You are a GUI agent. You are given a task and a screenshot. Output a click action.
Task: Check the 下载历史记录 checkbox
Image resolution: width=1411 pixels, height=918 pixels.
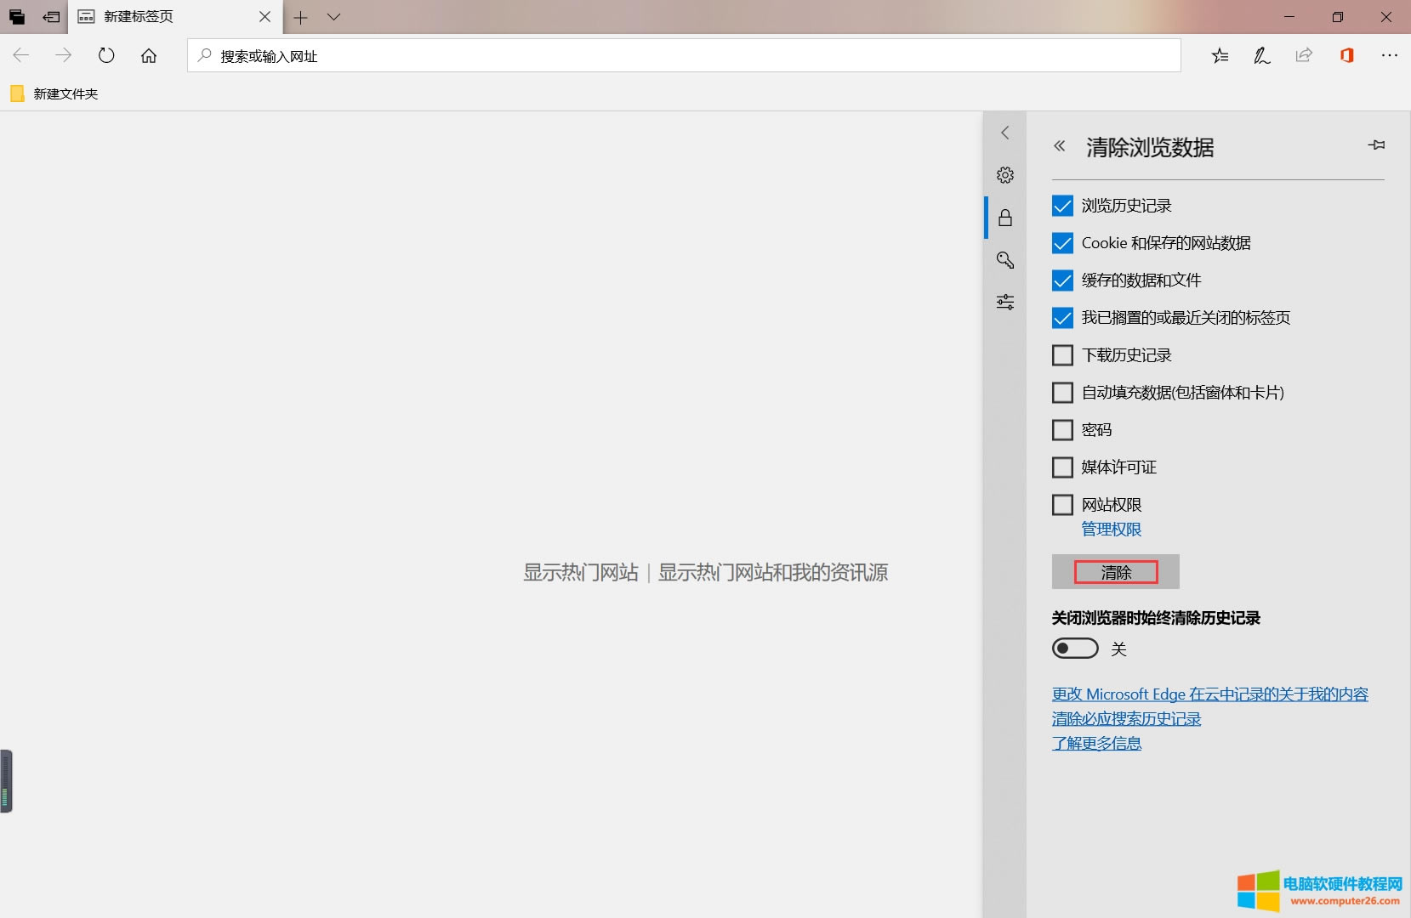tap(1062, 354)
